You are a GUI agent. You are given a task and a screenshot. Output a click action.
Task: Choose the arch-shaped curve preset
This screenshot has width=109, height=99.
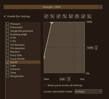[x=77, y=17]
